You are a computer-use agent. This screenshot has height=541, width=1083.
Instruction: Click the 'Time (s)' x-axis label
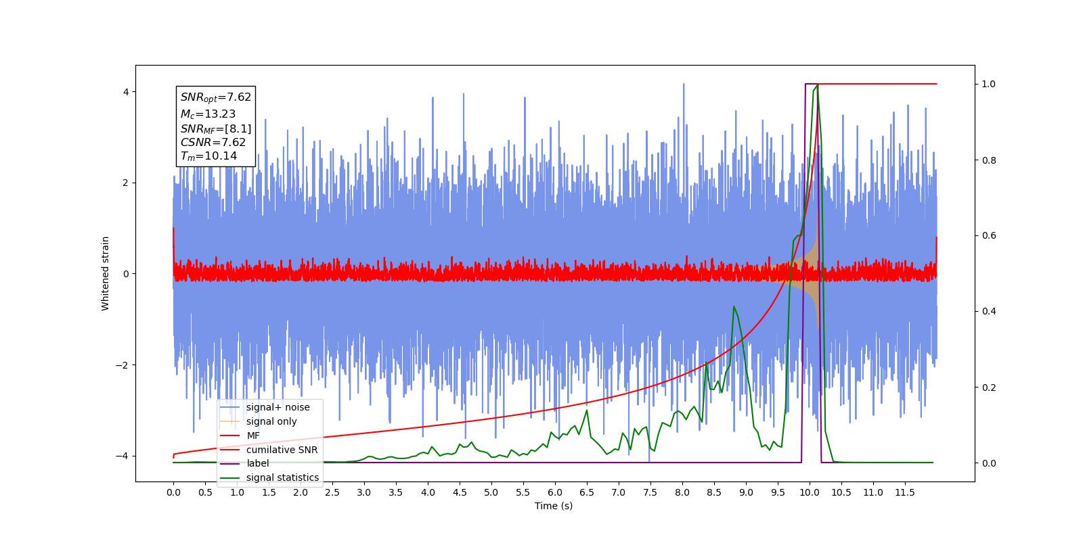(x=554, y=506)
